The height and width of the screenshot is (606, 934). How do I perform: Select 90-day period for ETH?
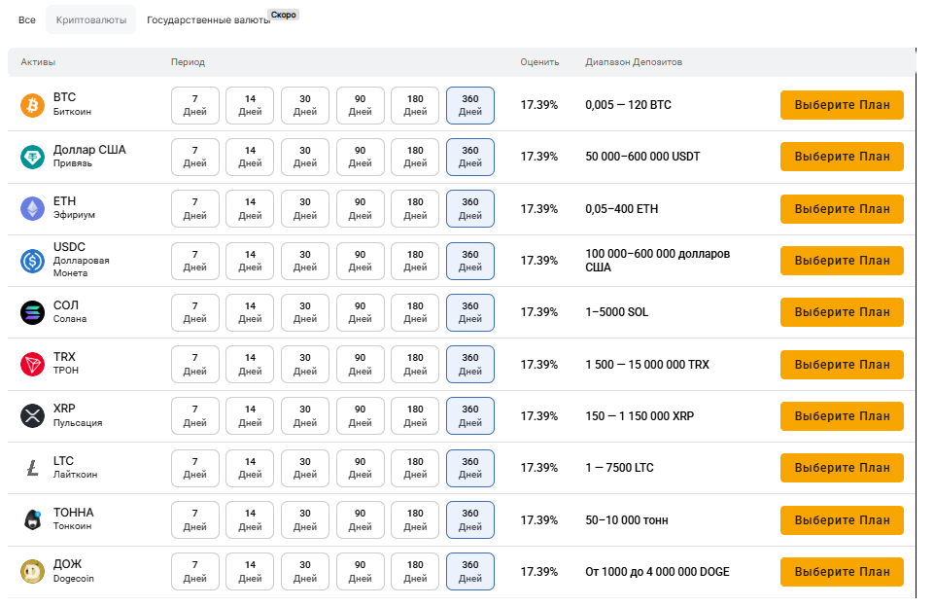coord(361,209)
